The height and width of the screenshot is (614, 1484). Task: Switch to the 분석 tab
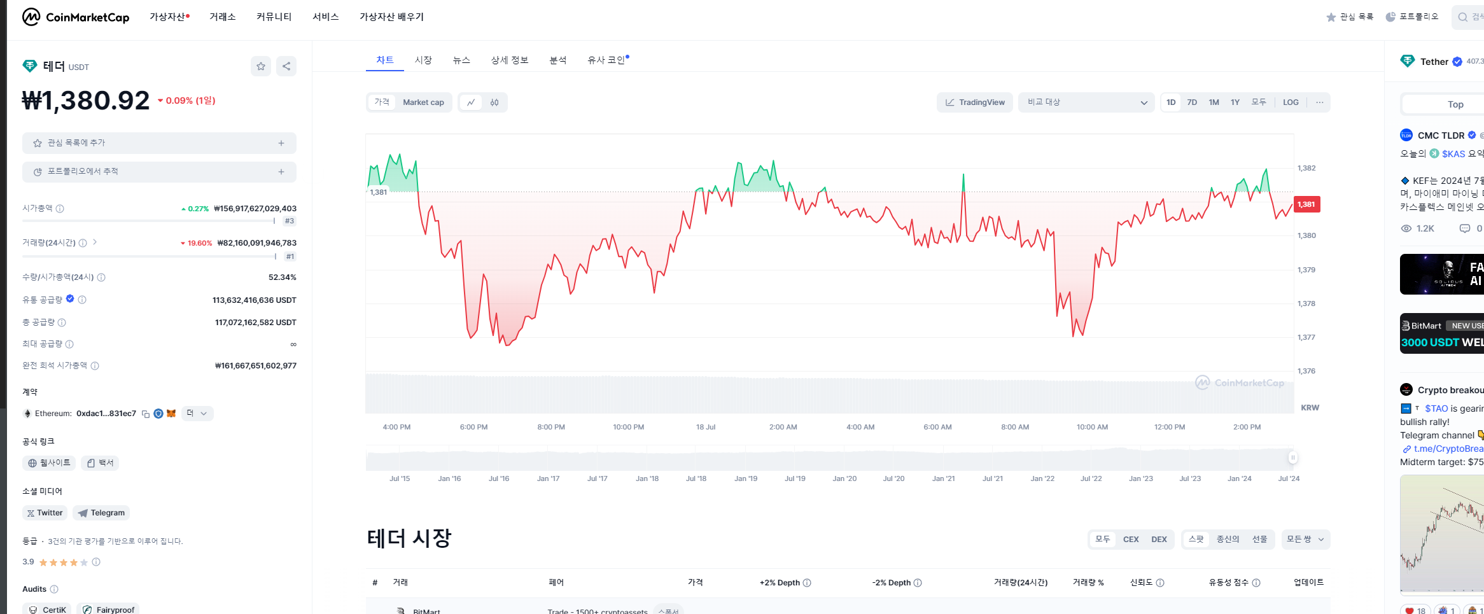(x=558, y=60)
